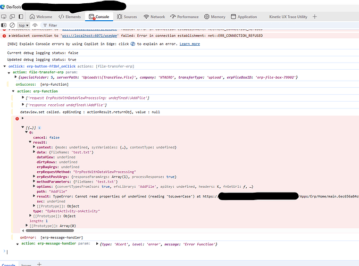Screen dimensions: 359x266
Task: Open the Network tab
Action: (154, 16)
